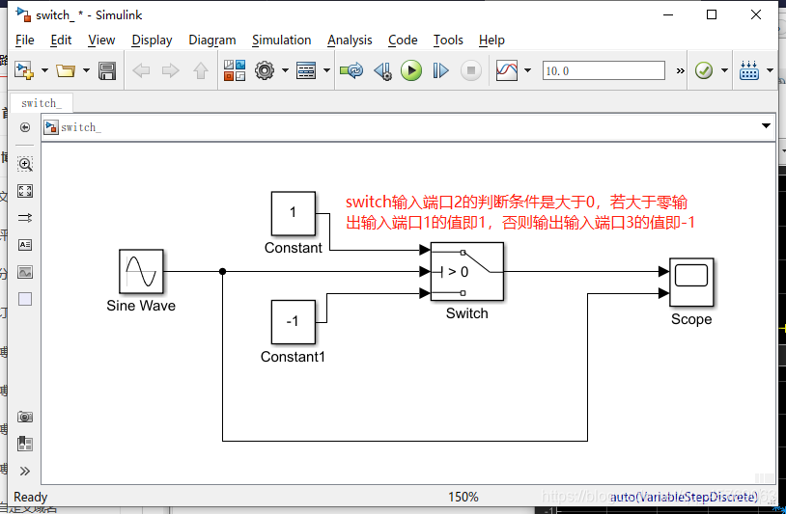The height and width of the screenshot is (514, 786).
Task: Click the Area rectangle palette icon
Action: 25,299
